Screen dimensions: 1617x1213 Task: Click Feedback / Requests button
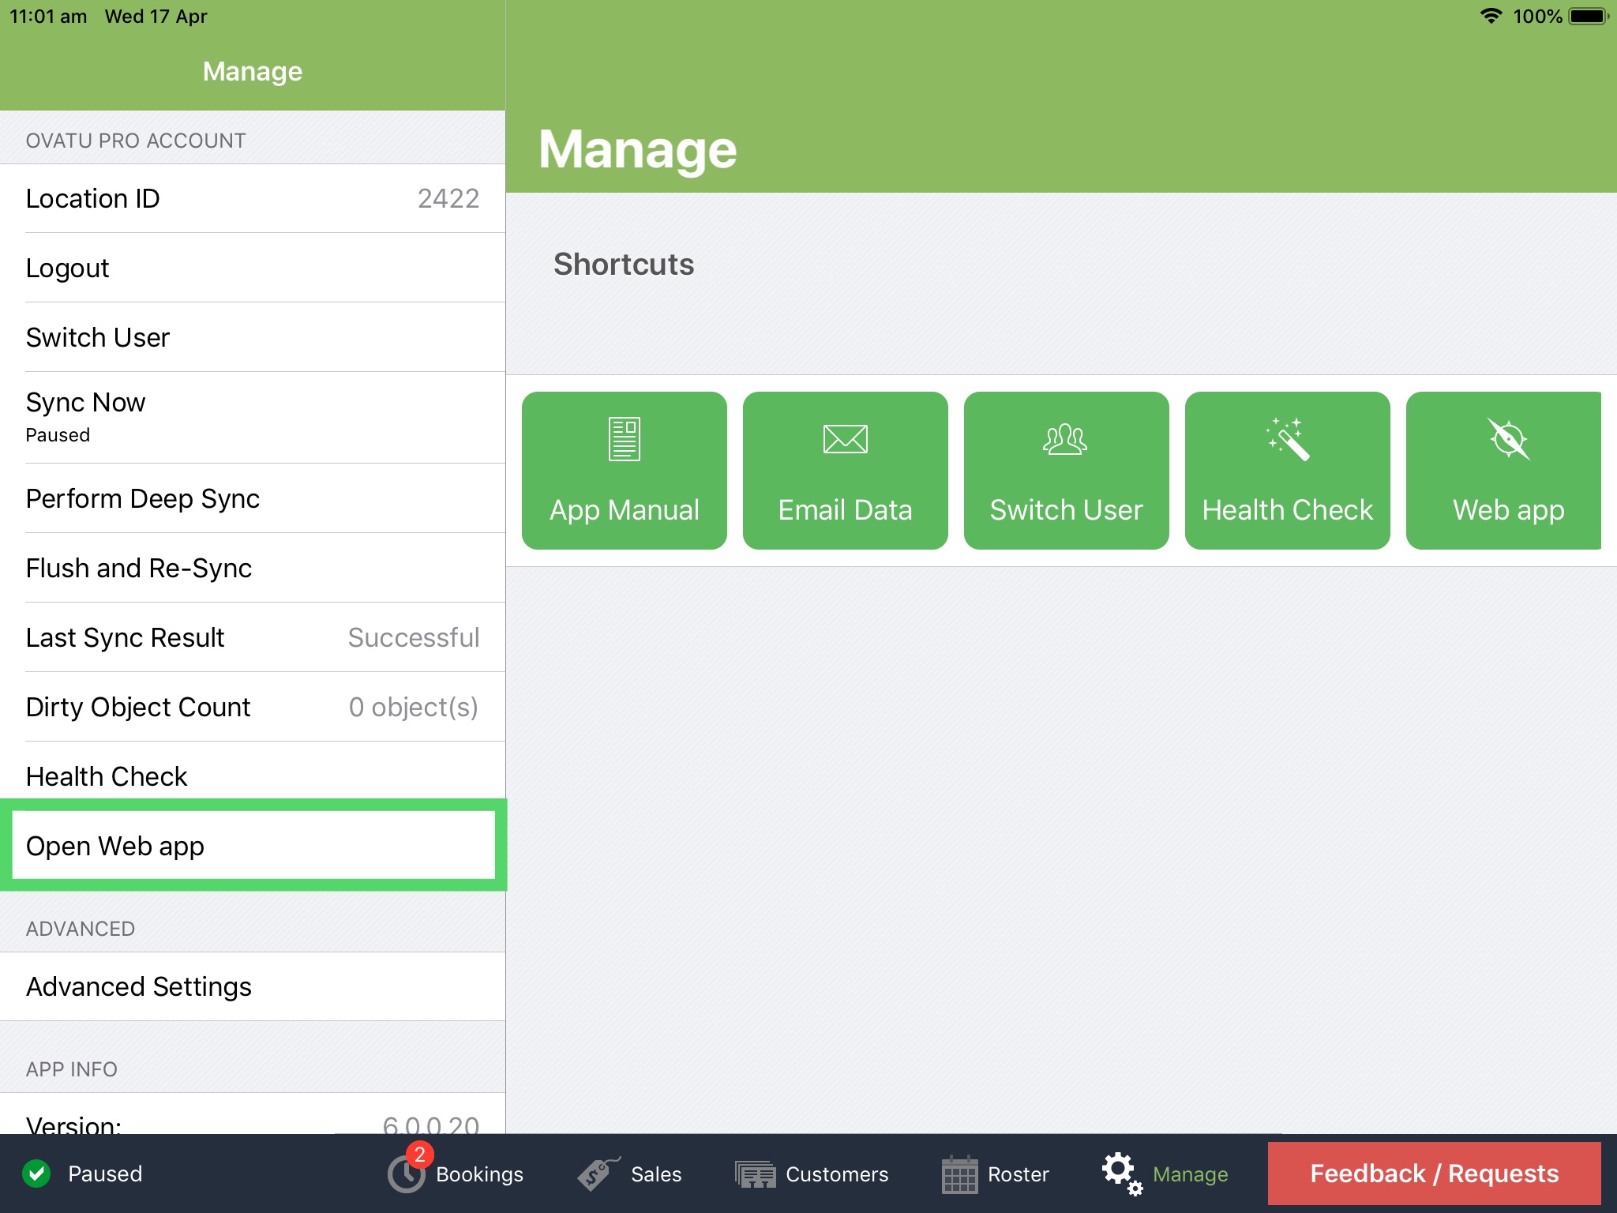pyautogui.click(x=1435, y=1174)
